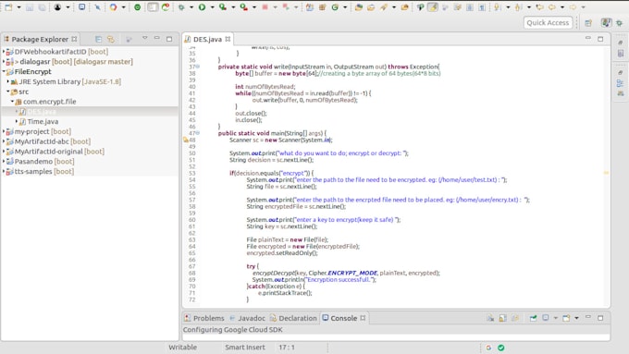Screen dimensions: 629x354
Task: Click the New wizard toolbar icon
Action: [8, 7]
